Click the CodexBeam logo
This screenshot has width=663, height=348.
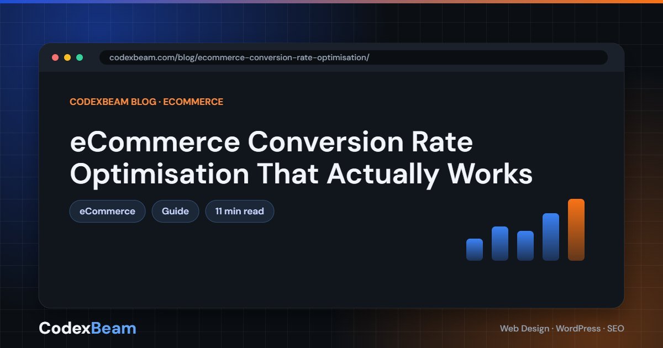tap(87, 328)
